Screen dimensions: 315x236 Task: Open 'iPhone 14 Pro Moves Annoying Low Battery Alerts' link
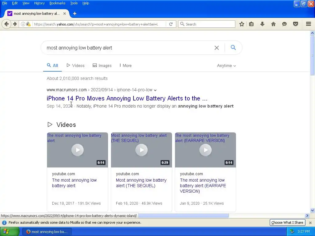click(x=127, y=98)
